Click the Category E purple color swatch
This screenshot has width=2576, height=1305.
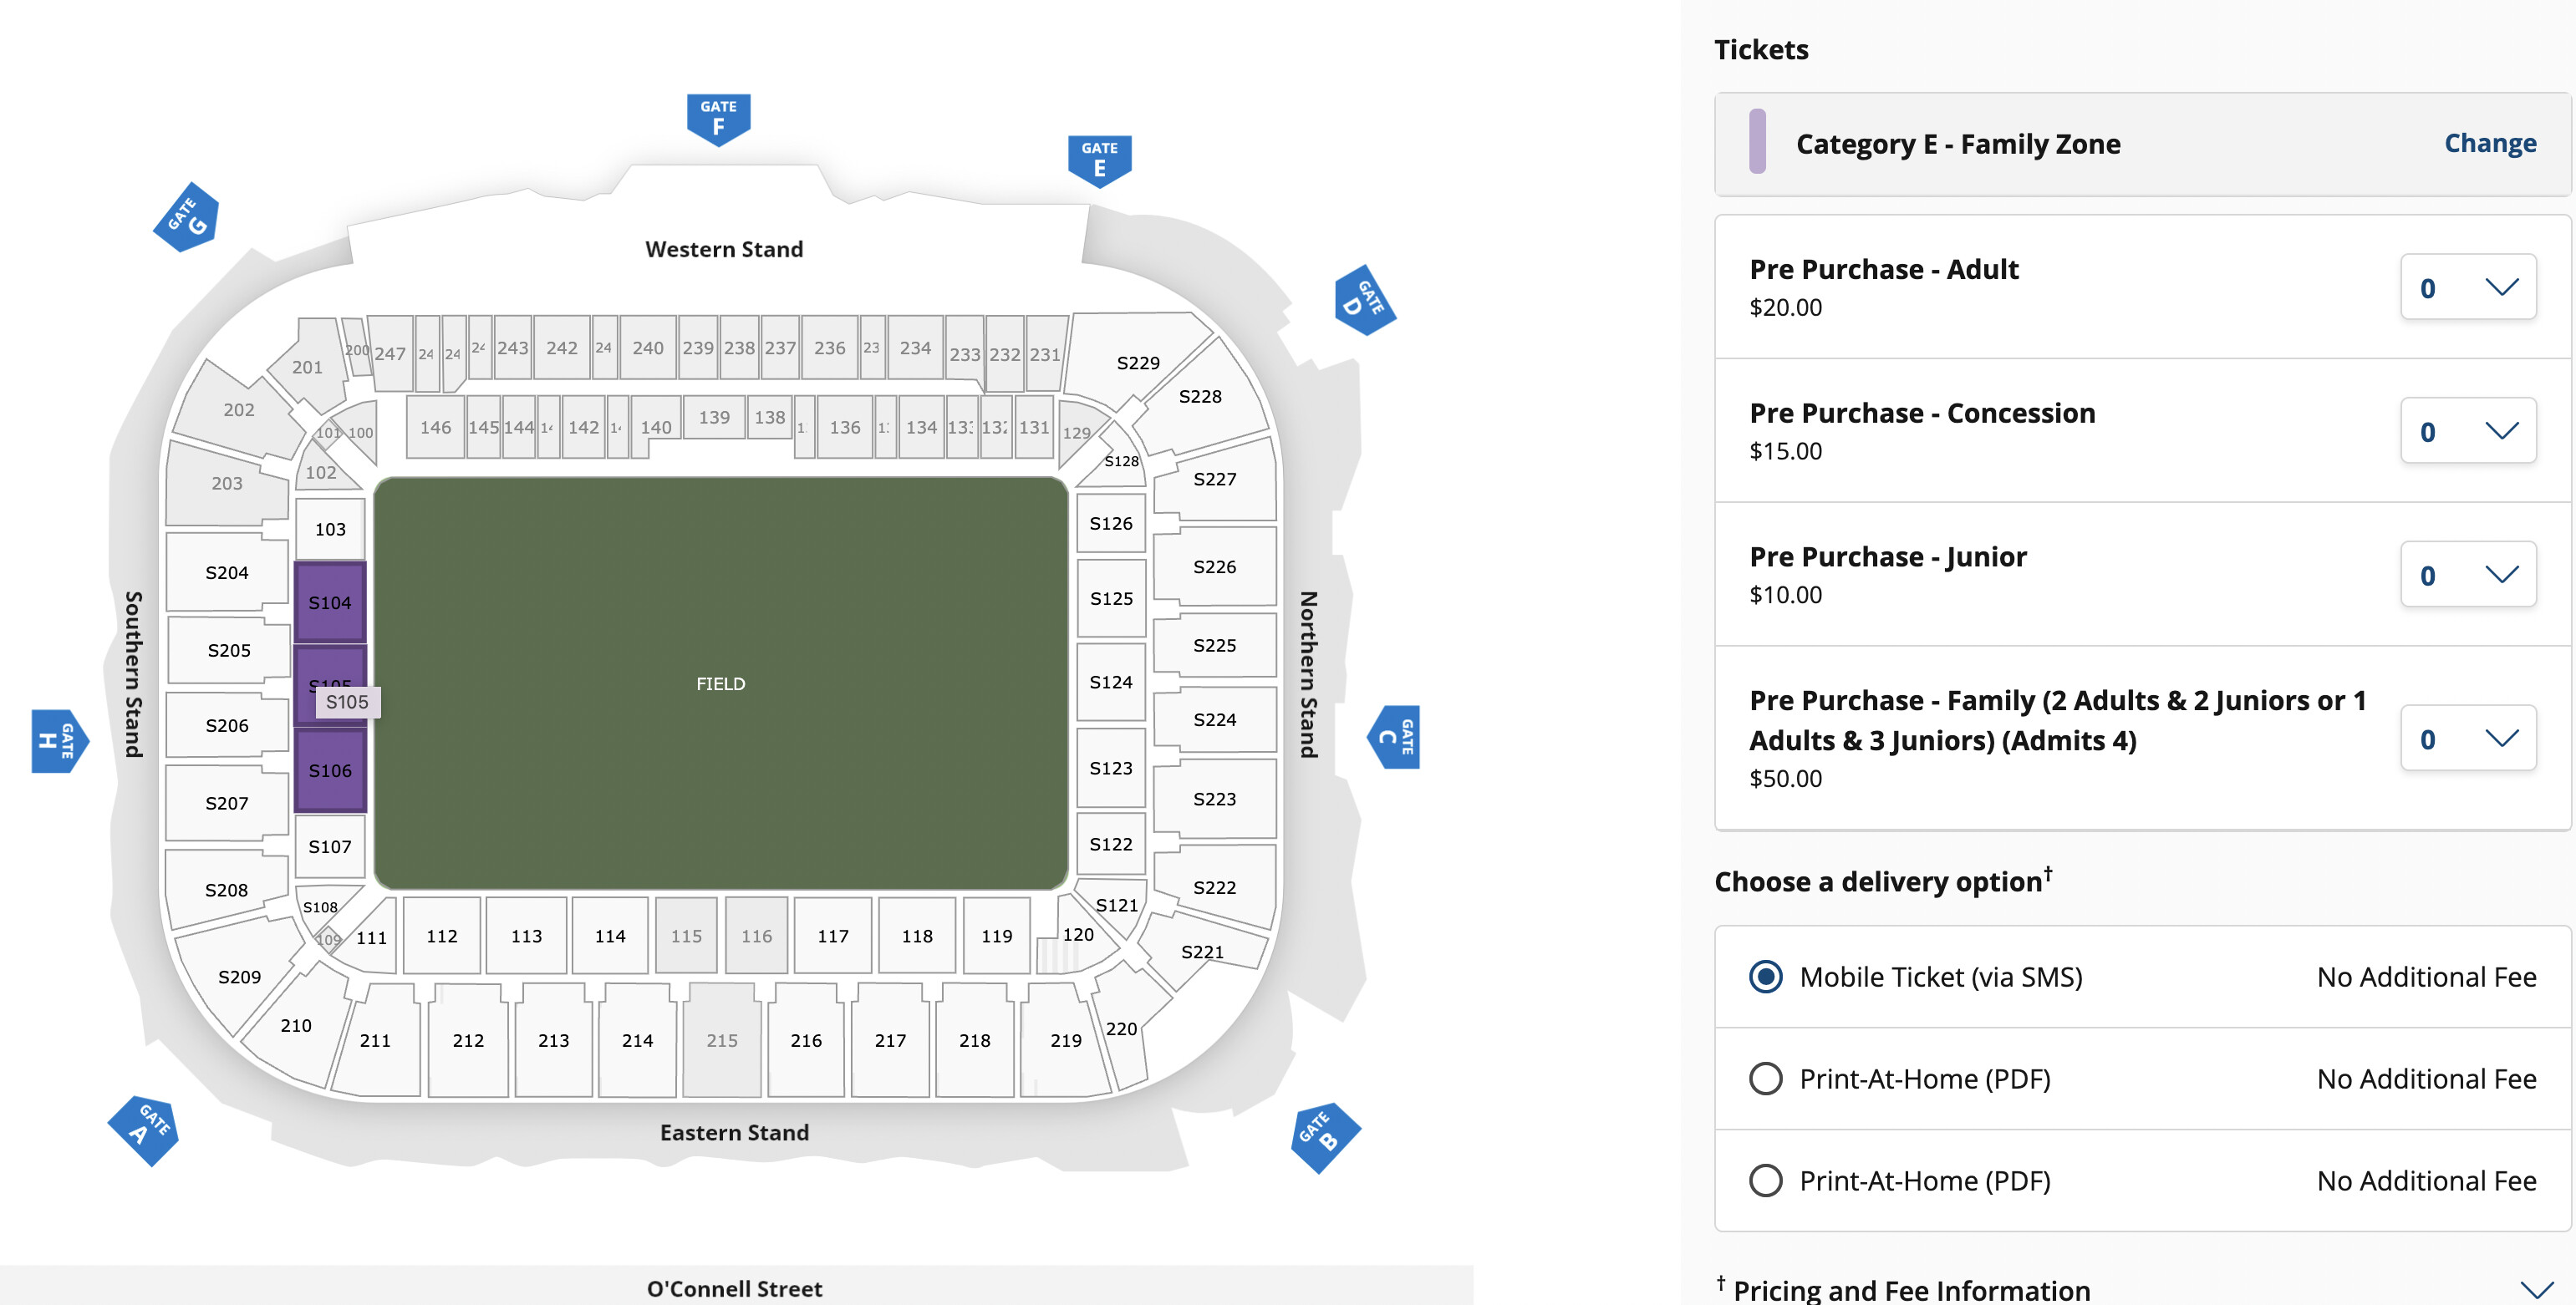coord(1757,142)
